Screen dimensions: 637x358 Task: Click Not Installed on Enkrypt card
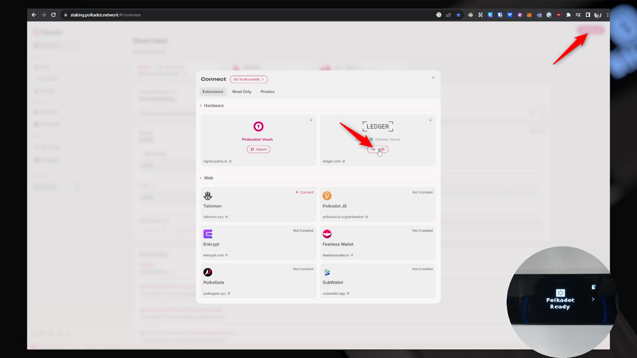(x=303, y=231)
